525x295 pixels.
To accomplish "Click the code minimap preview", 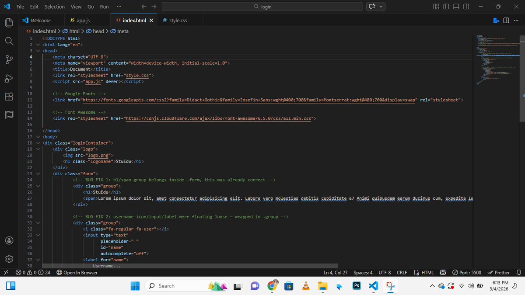I will pyautogui.click(x=497, y=59).
